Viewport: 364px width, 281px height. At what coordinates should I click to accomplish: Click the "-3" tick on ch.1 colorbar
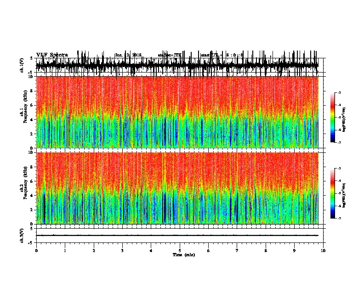pos(339,92)
